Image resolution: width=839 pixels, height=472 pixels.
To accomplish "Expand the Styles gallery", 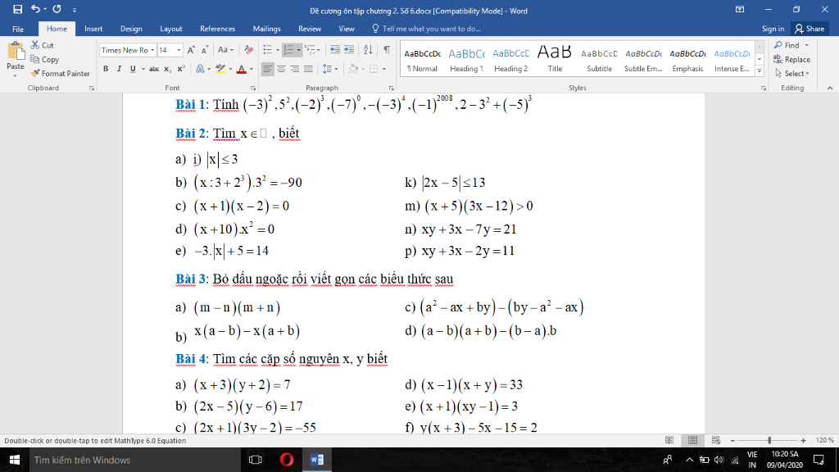I will [760, 70].
